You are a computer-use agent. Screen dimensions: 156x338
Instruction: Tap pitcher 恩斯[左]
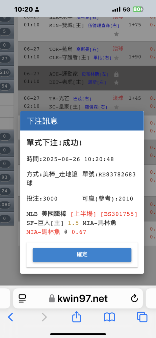pos(97,82)
